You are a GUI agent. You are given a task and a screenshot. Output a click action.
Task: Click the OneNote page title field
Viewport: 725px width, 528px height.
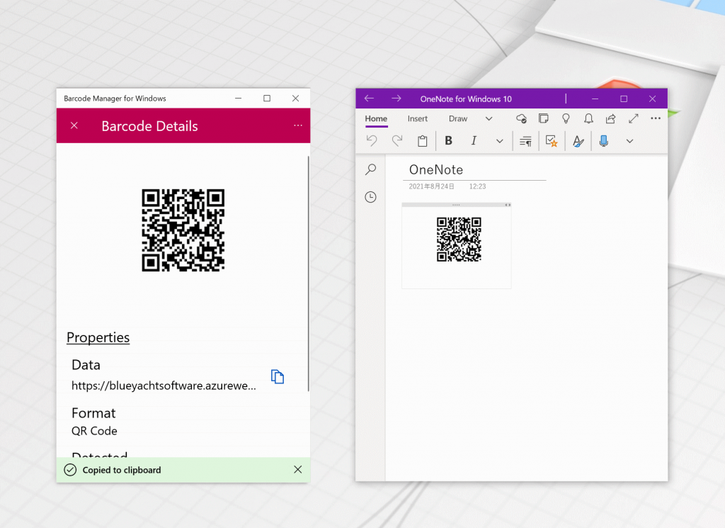(x=474, y=170)
